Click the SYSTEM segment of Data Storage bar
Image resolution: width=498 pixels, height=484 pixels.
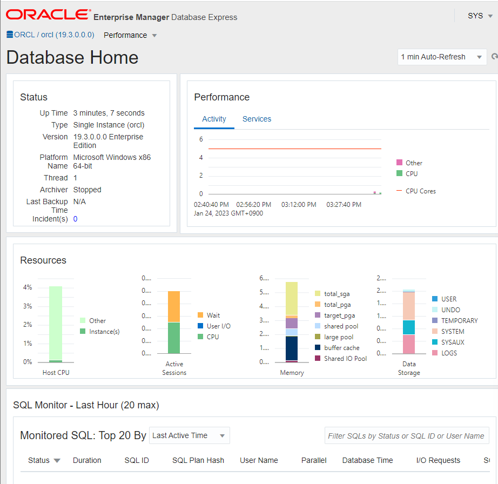coord(409,306)
